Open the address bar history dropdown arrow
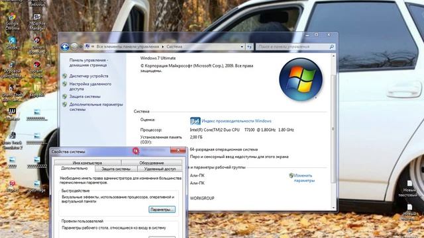424x238 pixels. coord(242,47)
